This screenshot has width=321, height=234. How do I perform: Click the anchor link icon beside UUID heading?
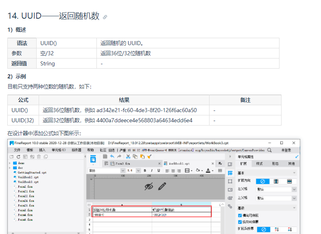pos(105,17)
